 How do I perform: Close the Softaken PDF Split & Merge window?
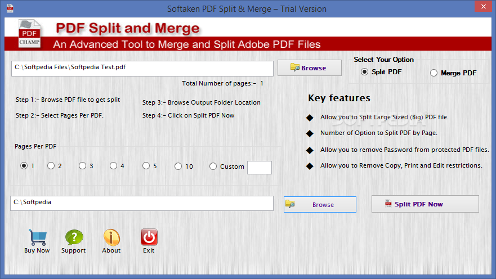[x=484, y=6]
